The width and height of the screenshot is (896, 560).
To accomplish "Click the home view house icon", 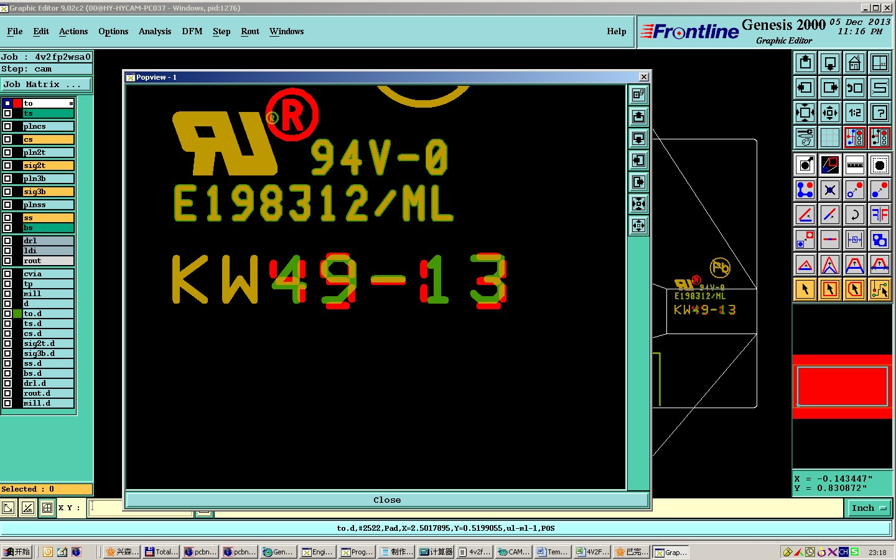I will pyautogui.click(x=855, y=63).
